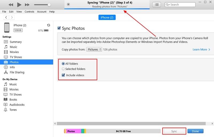
Task: Cancel syncing with the X icon
Action: (x=68, y=5)
